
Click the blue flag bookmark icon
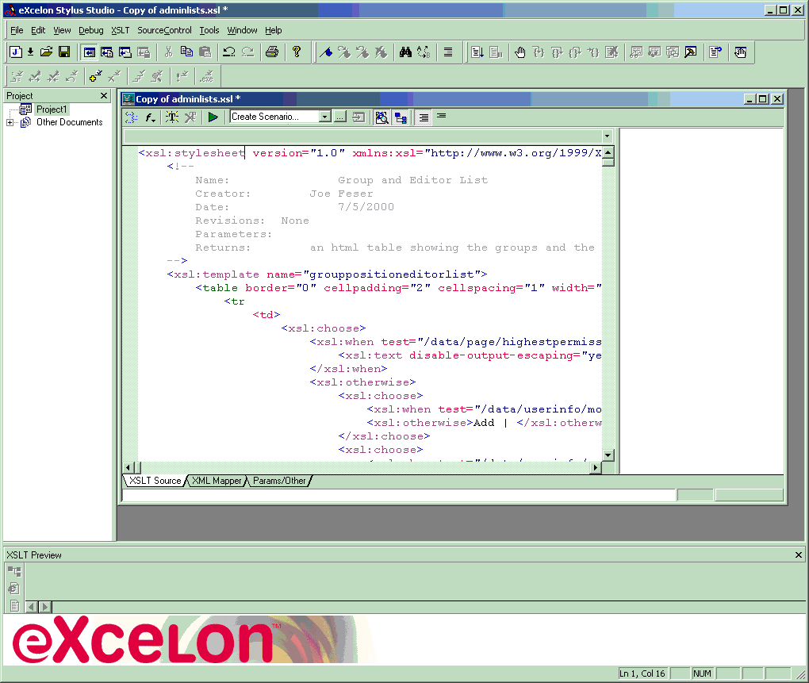(325, 52)
